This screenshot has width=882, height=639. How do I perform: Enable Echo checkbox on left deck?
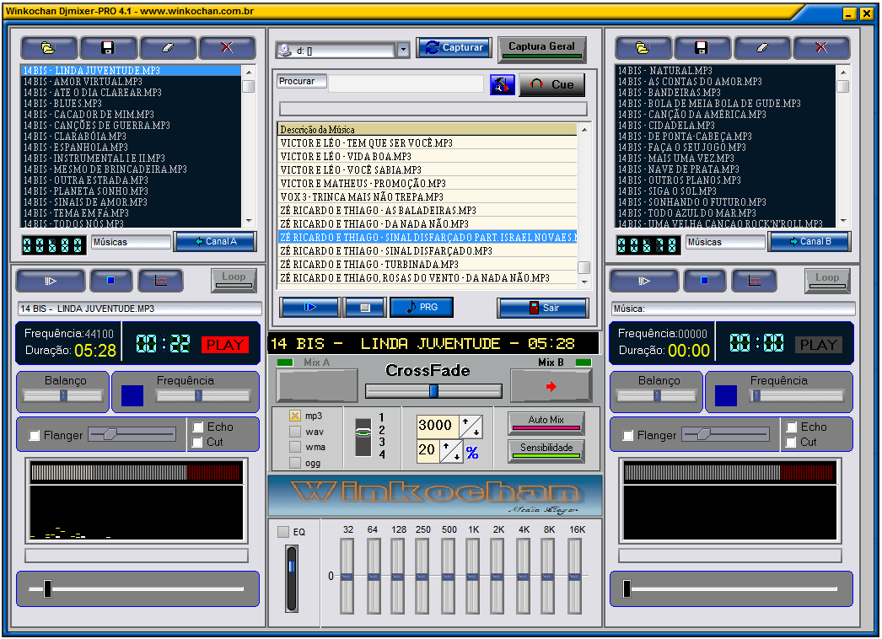pyautogui.click(x=197, y=427)
